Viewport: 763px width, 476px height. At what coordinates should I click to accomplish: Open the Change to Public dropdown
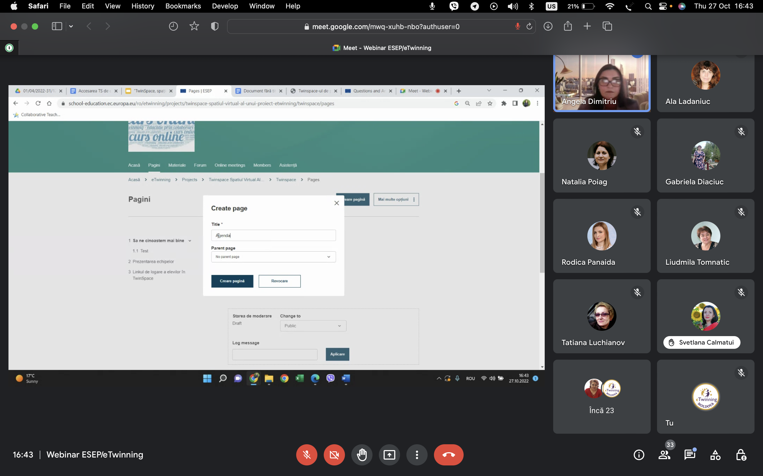(x=313, y=326)
